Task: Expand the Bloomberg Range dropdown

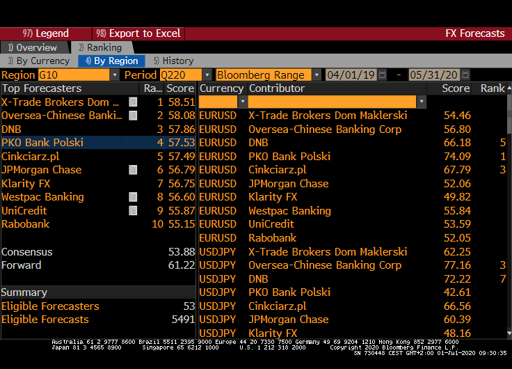Action: coord(317,75)
